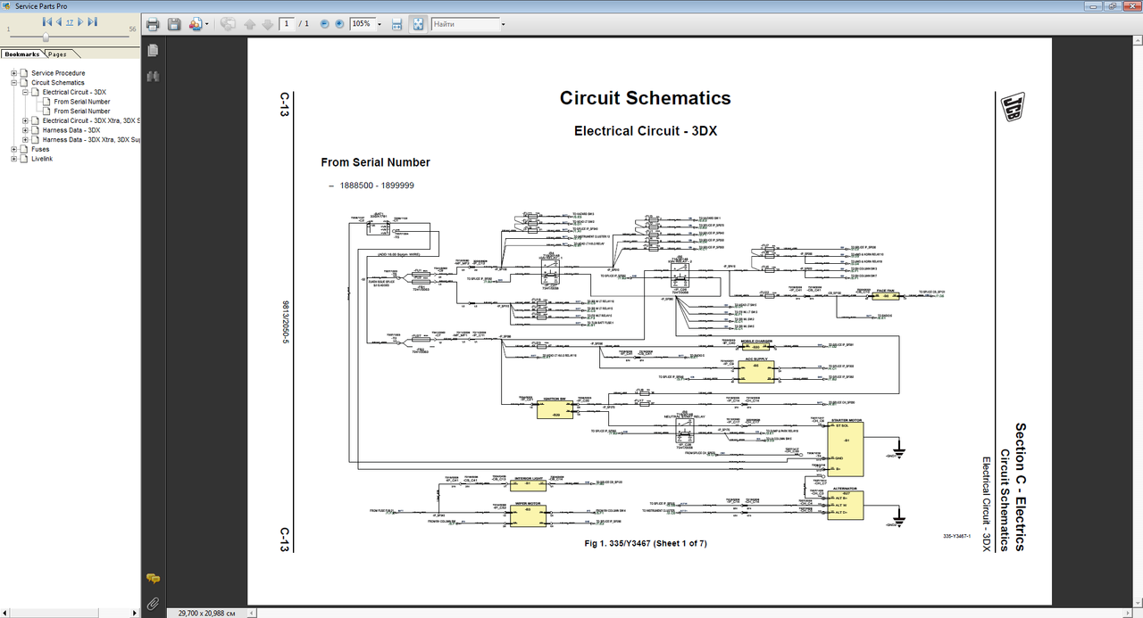Select the Service Procedure bookmark
Screen dimensions: 1143x618
coord(58,73)
